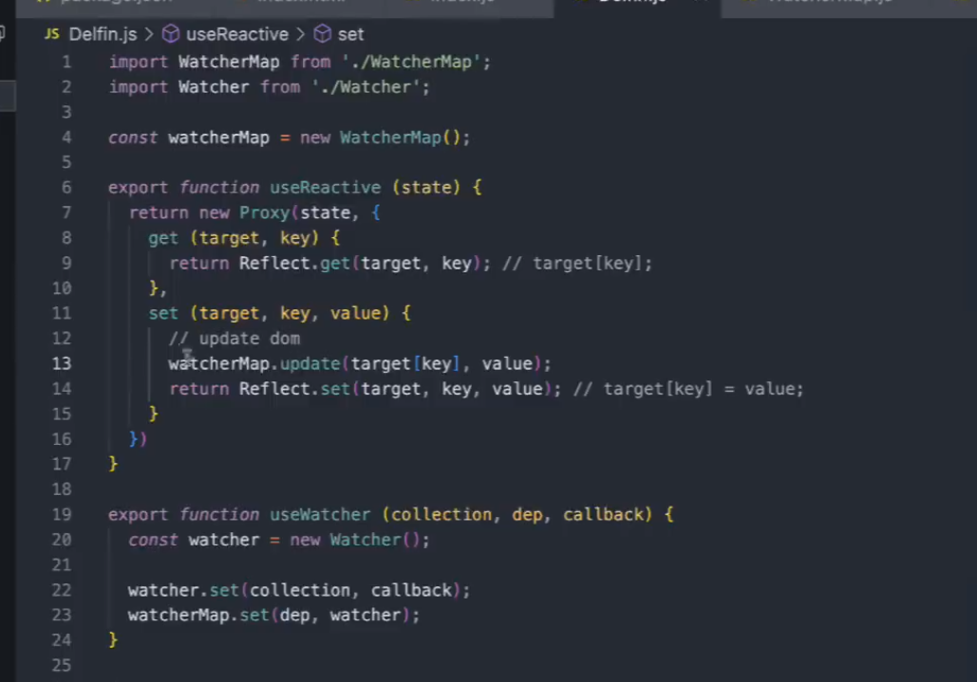The image size is (977, 682).
Task: Click the 'callback' parameter on line 19
Action: point(603,515)
